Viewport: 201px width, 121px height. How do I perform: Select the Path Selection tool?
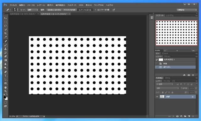coord(5,80)
